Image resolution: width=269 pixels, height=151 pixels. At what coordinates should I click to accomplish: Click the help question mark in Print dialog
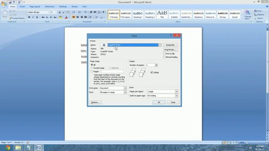pos(171,35)
